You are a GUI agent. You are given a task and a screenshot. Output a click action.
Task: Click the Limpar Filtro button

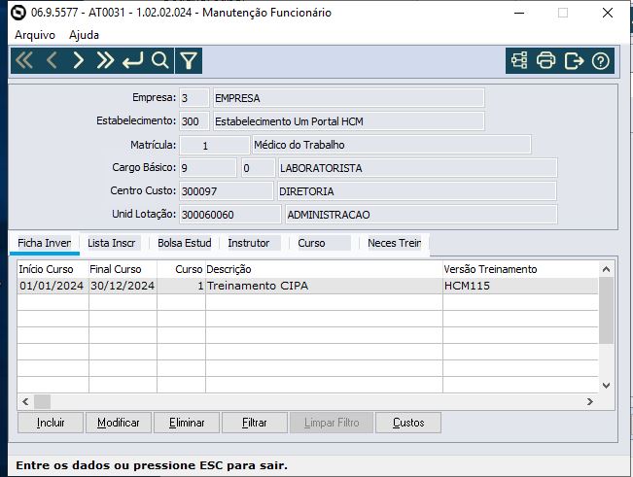pos(332,423)
